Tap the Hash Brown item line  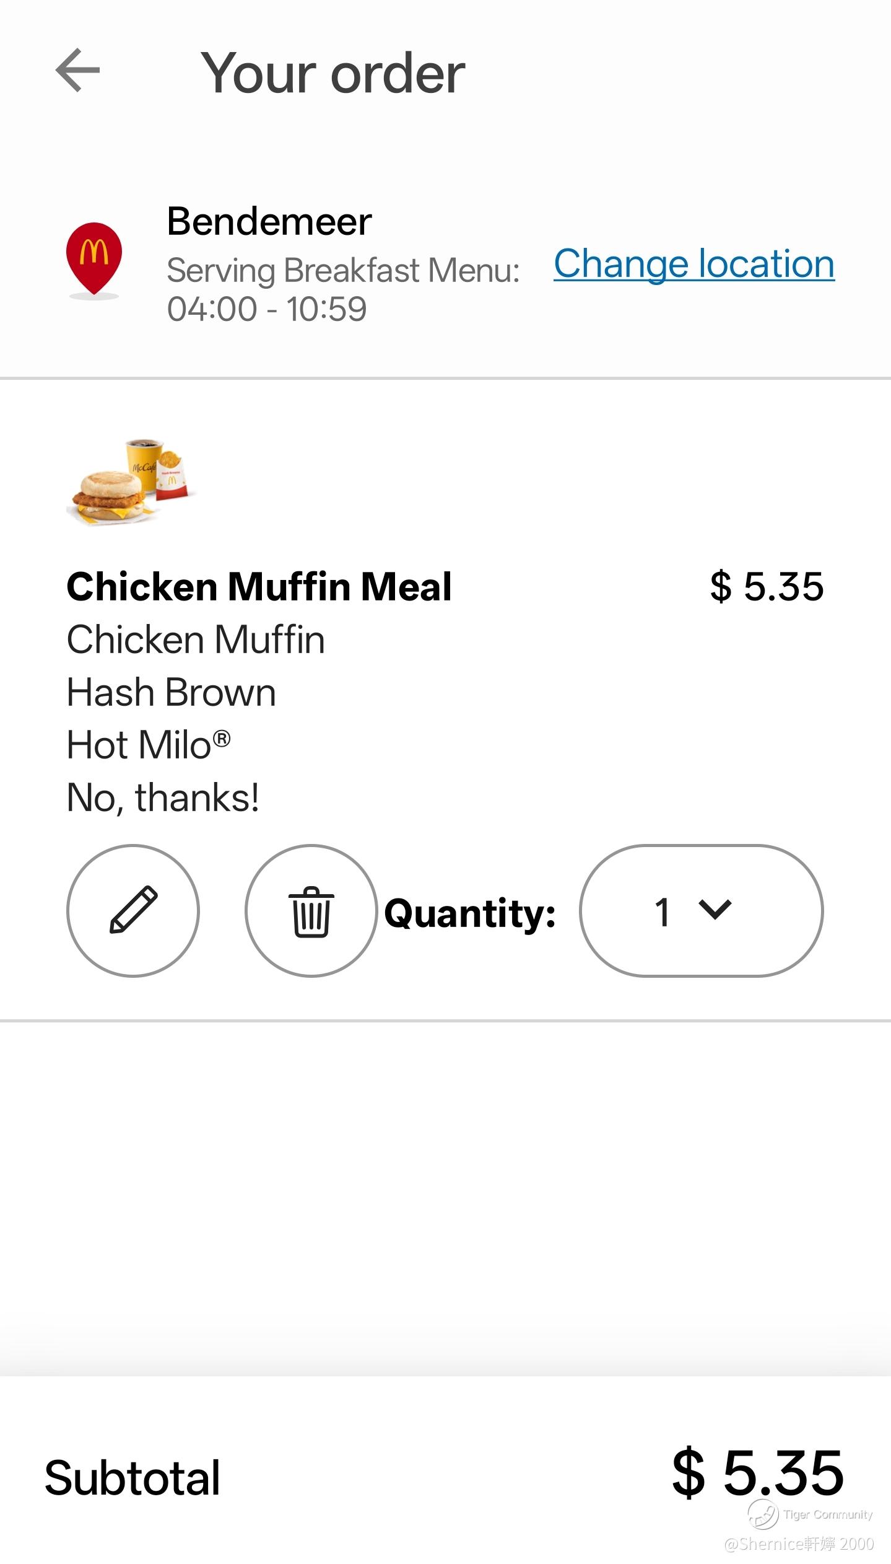171,692
